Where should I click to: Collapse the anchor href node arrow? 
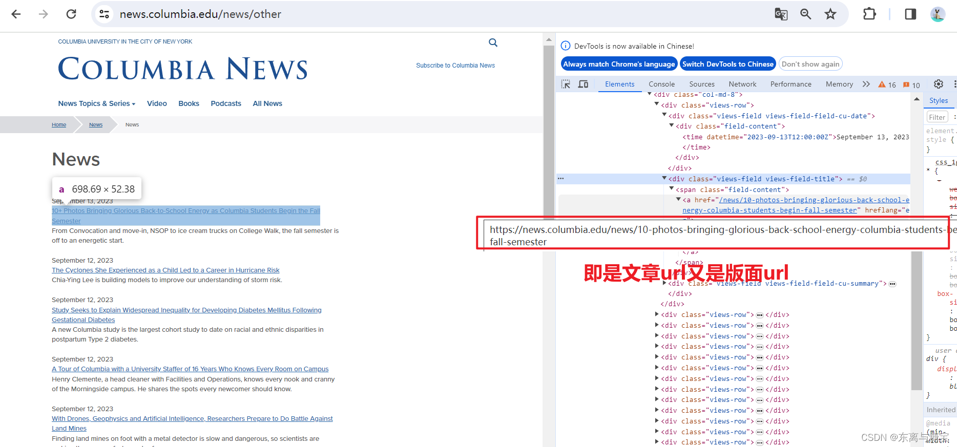678,200
